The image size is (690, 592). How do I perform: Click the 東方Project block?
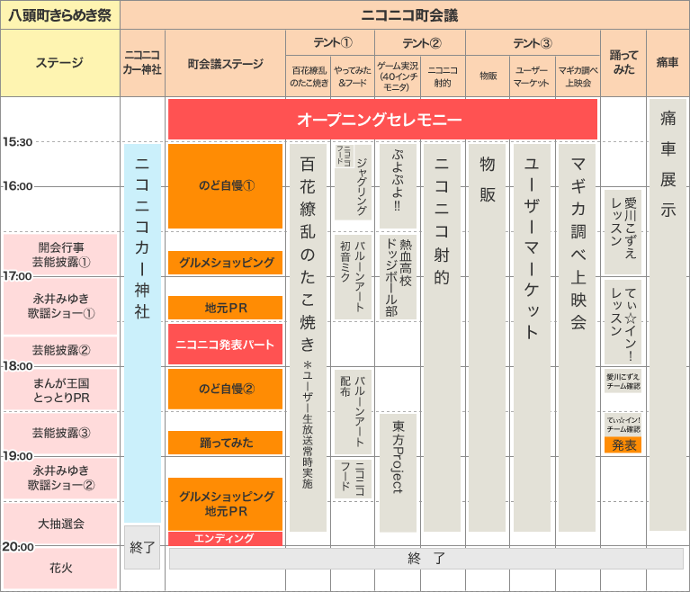(399, 472)
